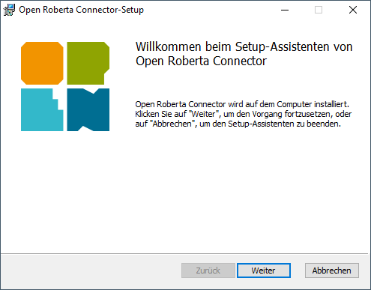The image size is (371, 290).
Task: Click the disabled Zurück button
Action: tap(208, 271)
